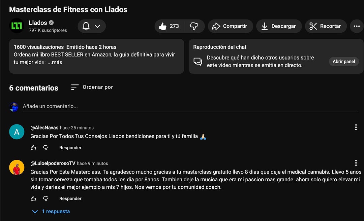
Task: Open options menu for @AlesNavas comment
Action: point(356,127)
